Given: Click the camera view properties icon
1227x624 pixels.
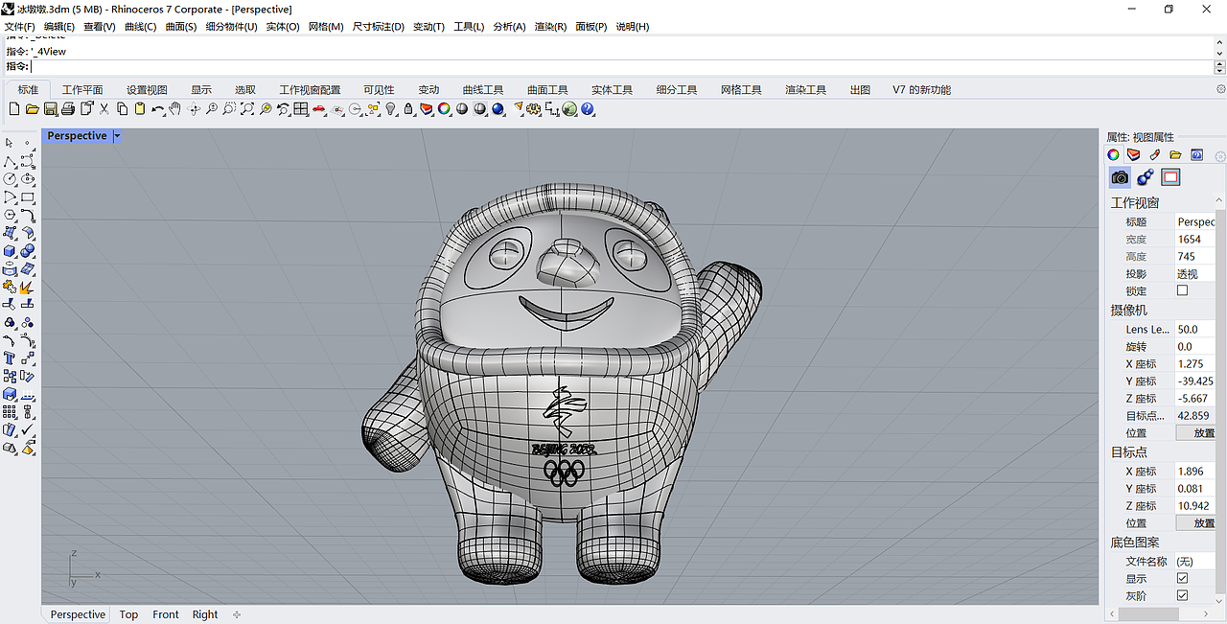Looking at the screenshot, I should click(x=1120, y=177).
